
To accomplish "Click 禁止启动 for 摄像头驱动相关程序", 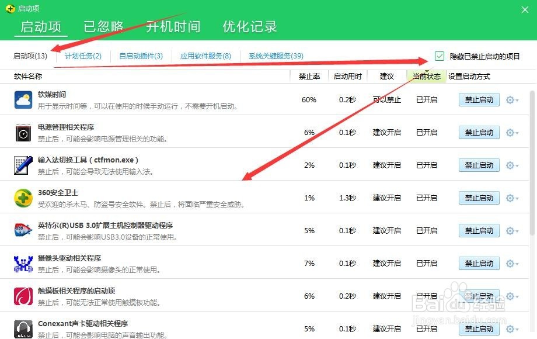I will pos(479,264).
